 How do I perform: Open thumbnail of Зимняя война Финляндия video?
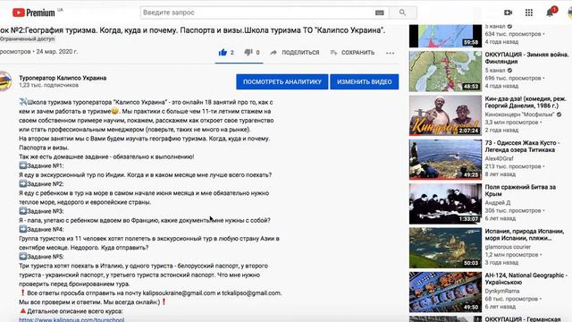coord(445,71)
